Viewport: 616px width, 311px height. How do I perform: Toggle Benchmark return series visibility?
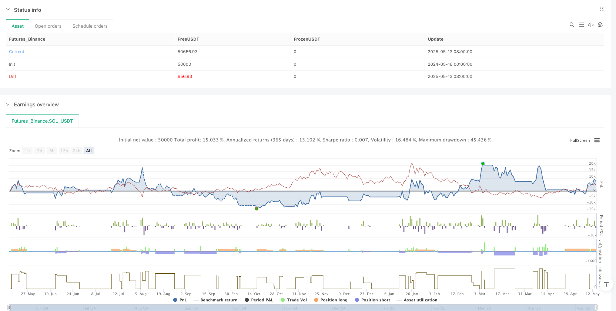pos(215,300)
